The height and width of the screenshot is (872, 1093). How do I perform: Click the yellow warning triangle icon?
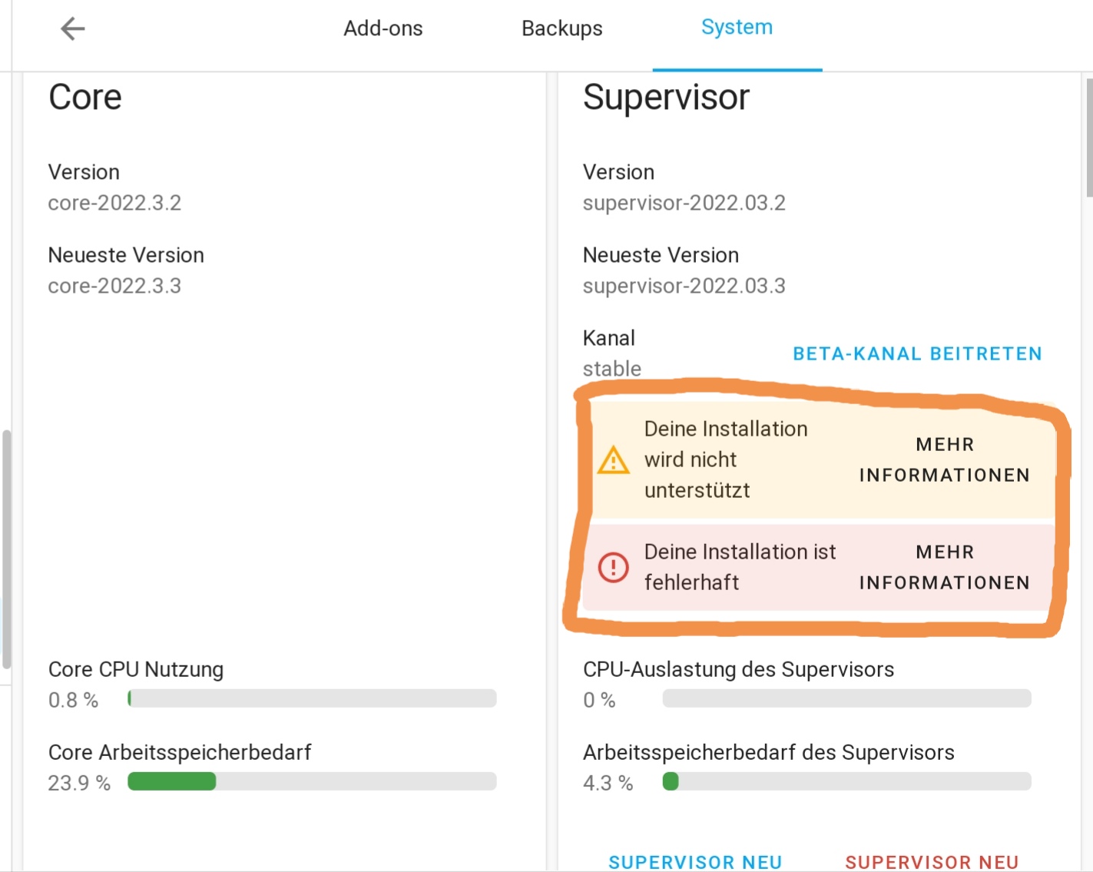[613, 460]
